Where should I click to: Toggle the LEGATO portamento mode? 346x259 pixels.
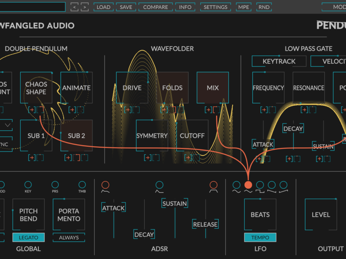tap(29, 237)
